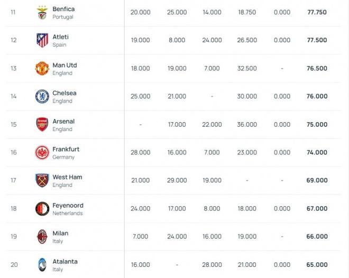Select Frankfurt's 28.000 season value
Viewport: 349px width, 278px height.
141,152
